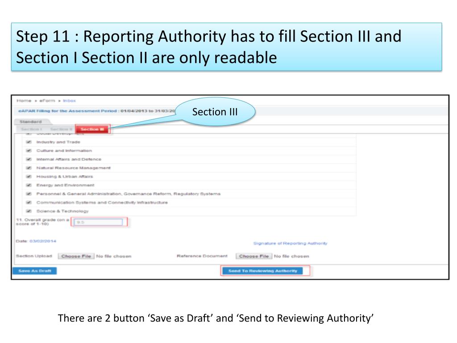Viewport: 457px width, 343px height.
Task: Click Send To Reviewing Authority button
Action: click(x=262, y=271)
